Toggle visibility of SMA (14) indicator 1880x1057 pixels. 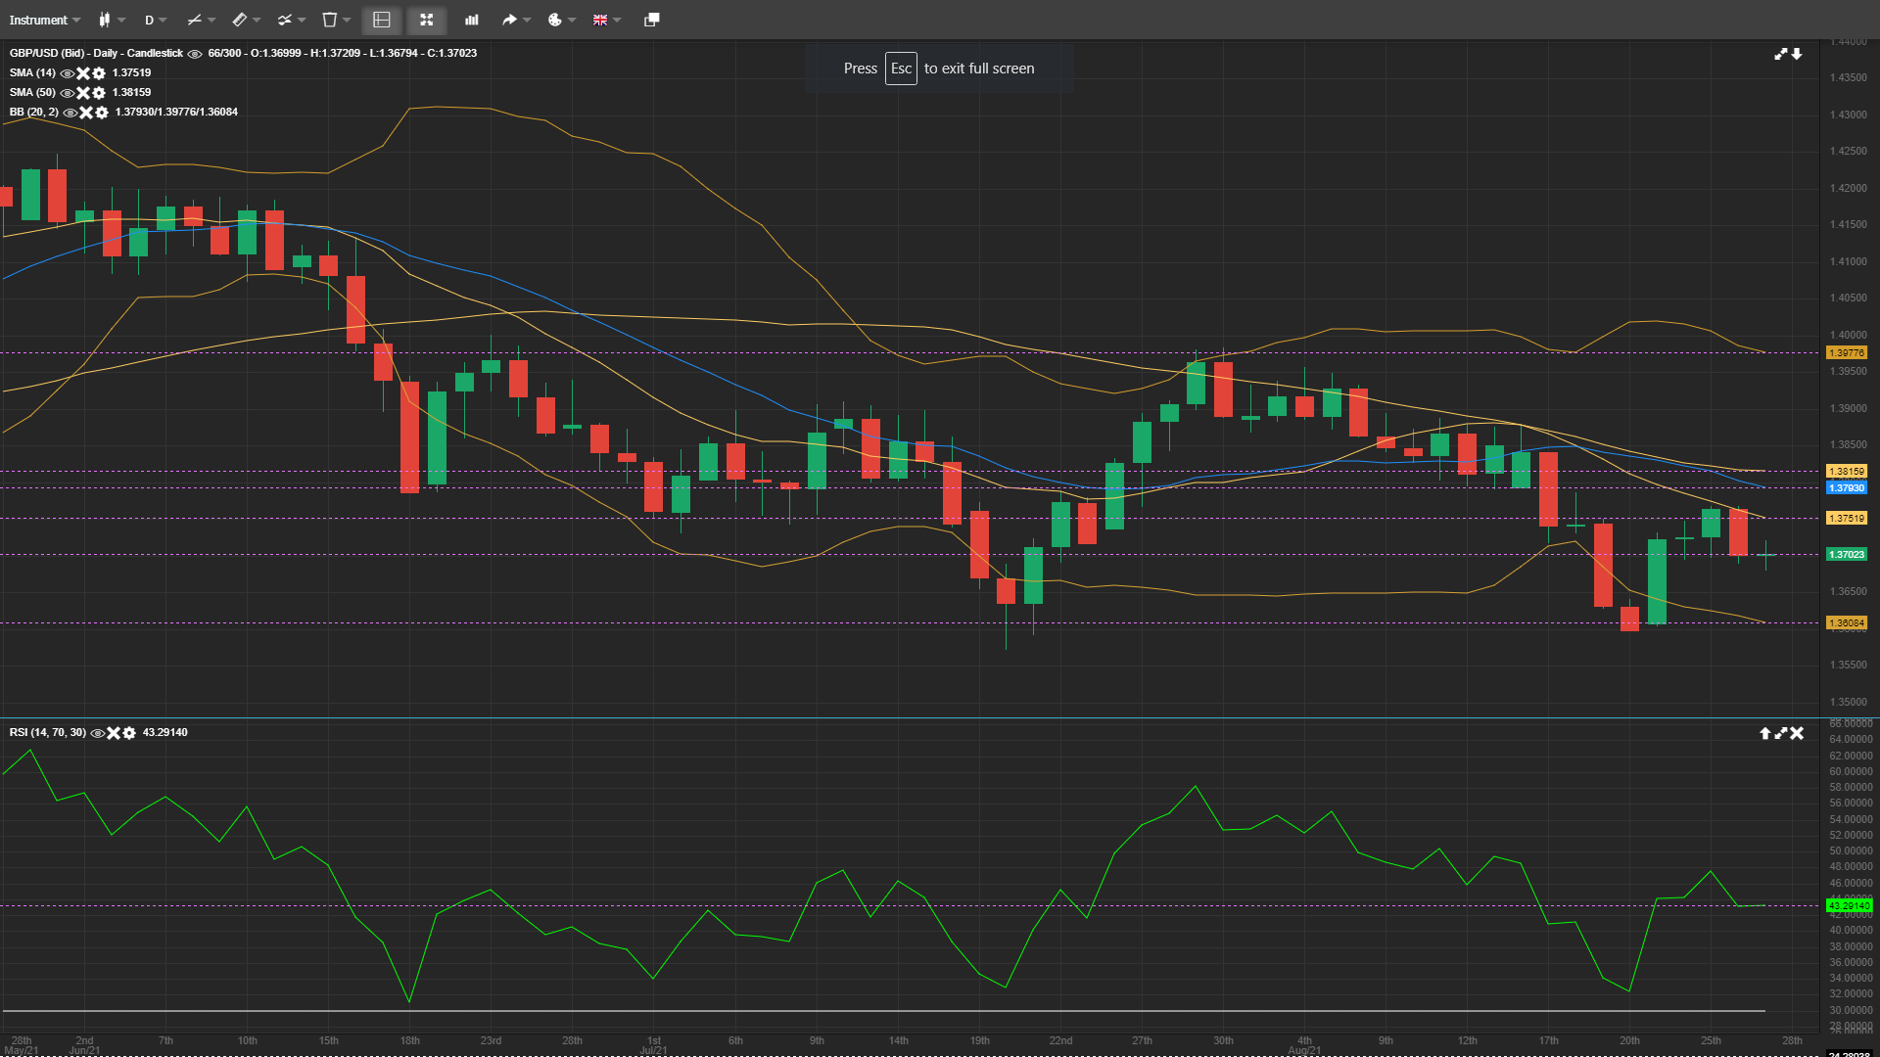pyautogui.click(x=68, y=73)
